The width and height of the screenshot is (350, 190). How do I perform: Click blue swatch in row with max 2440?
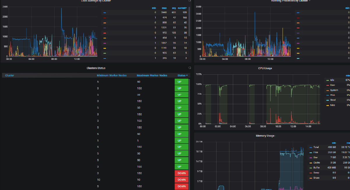click(x=105, y=13)
